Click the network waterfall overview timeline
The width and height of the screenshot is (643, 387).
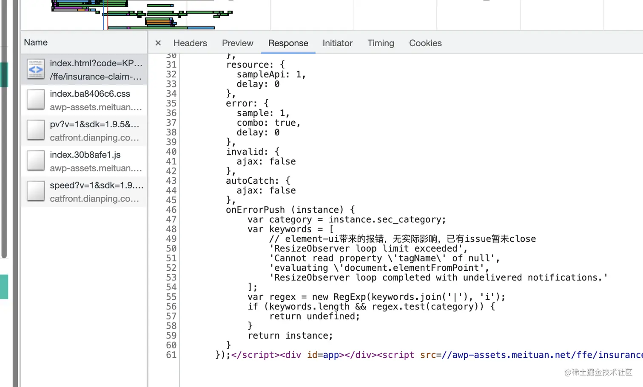coord(332,15)
